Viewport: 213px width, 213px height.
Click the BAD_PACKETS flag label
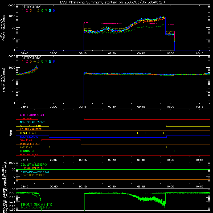29,154
